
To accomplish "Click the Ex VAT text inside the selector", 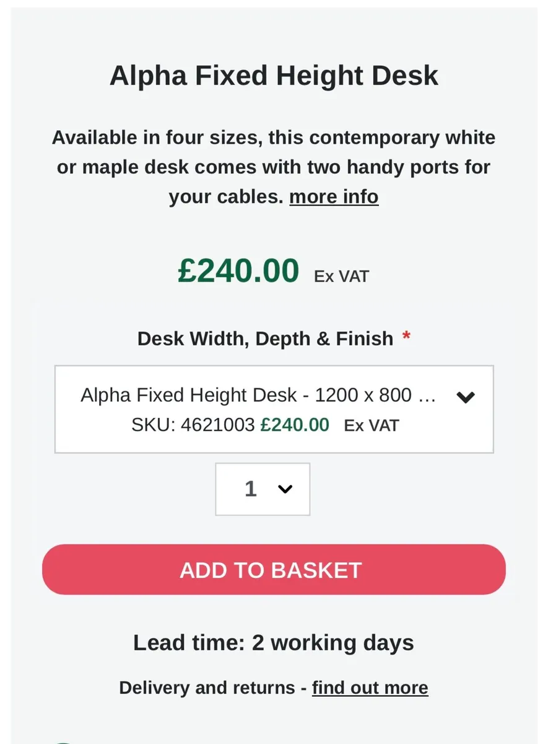I will (x=372, y=426).
